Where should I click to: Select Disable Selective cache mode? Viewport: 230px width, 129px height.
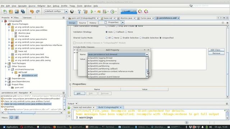pyautogui.click(x=141, y=38)
